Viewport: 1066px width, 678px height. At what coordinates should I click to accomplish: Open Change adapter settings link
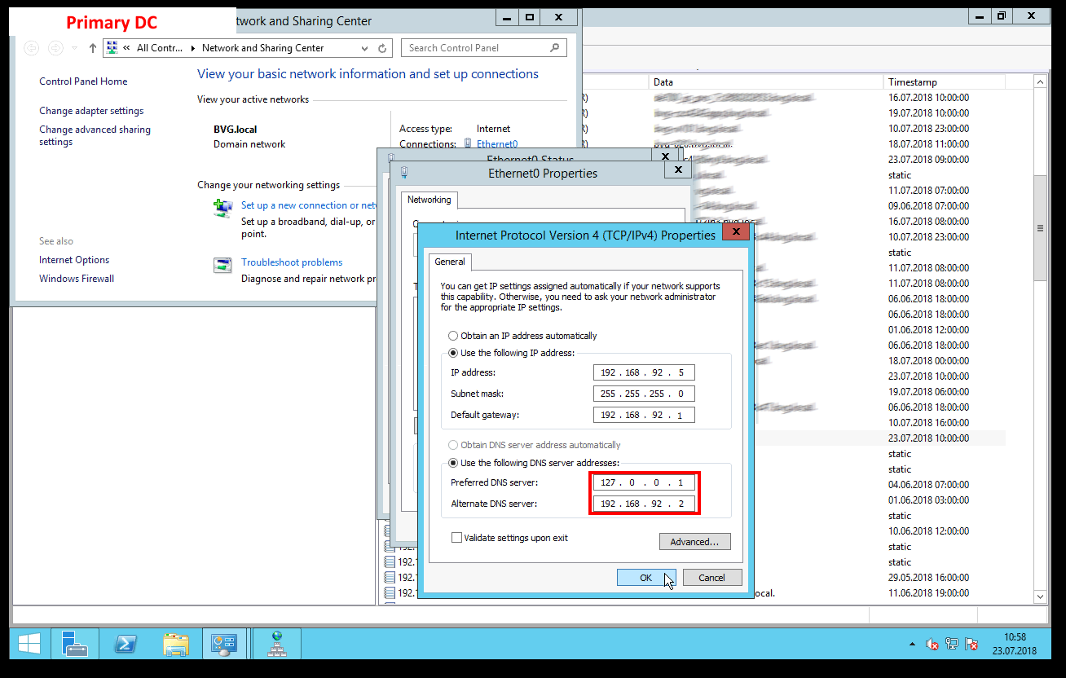coord(91,111)
